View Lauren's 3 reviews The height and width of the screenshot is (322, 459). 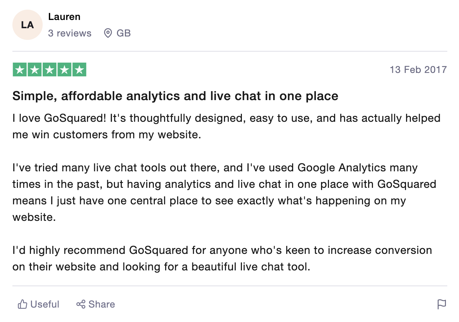coord(70,33)
